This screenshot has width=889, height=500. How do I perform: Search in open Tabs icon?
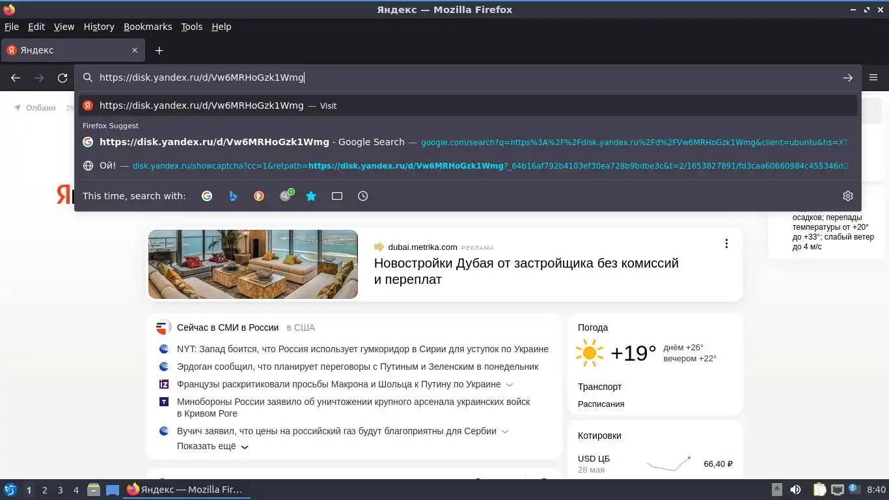[x=337, y=196]
